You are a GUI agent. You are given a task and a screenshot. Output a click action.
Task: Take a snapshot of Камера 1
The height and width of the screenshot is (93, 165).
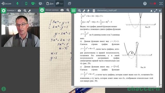tap(19, 11)
